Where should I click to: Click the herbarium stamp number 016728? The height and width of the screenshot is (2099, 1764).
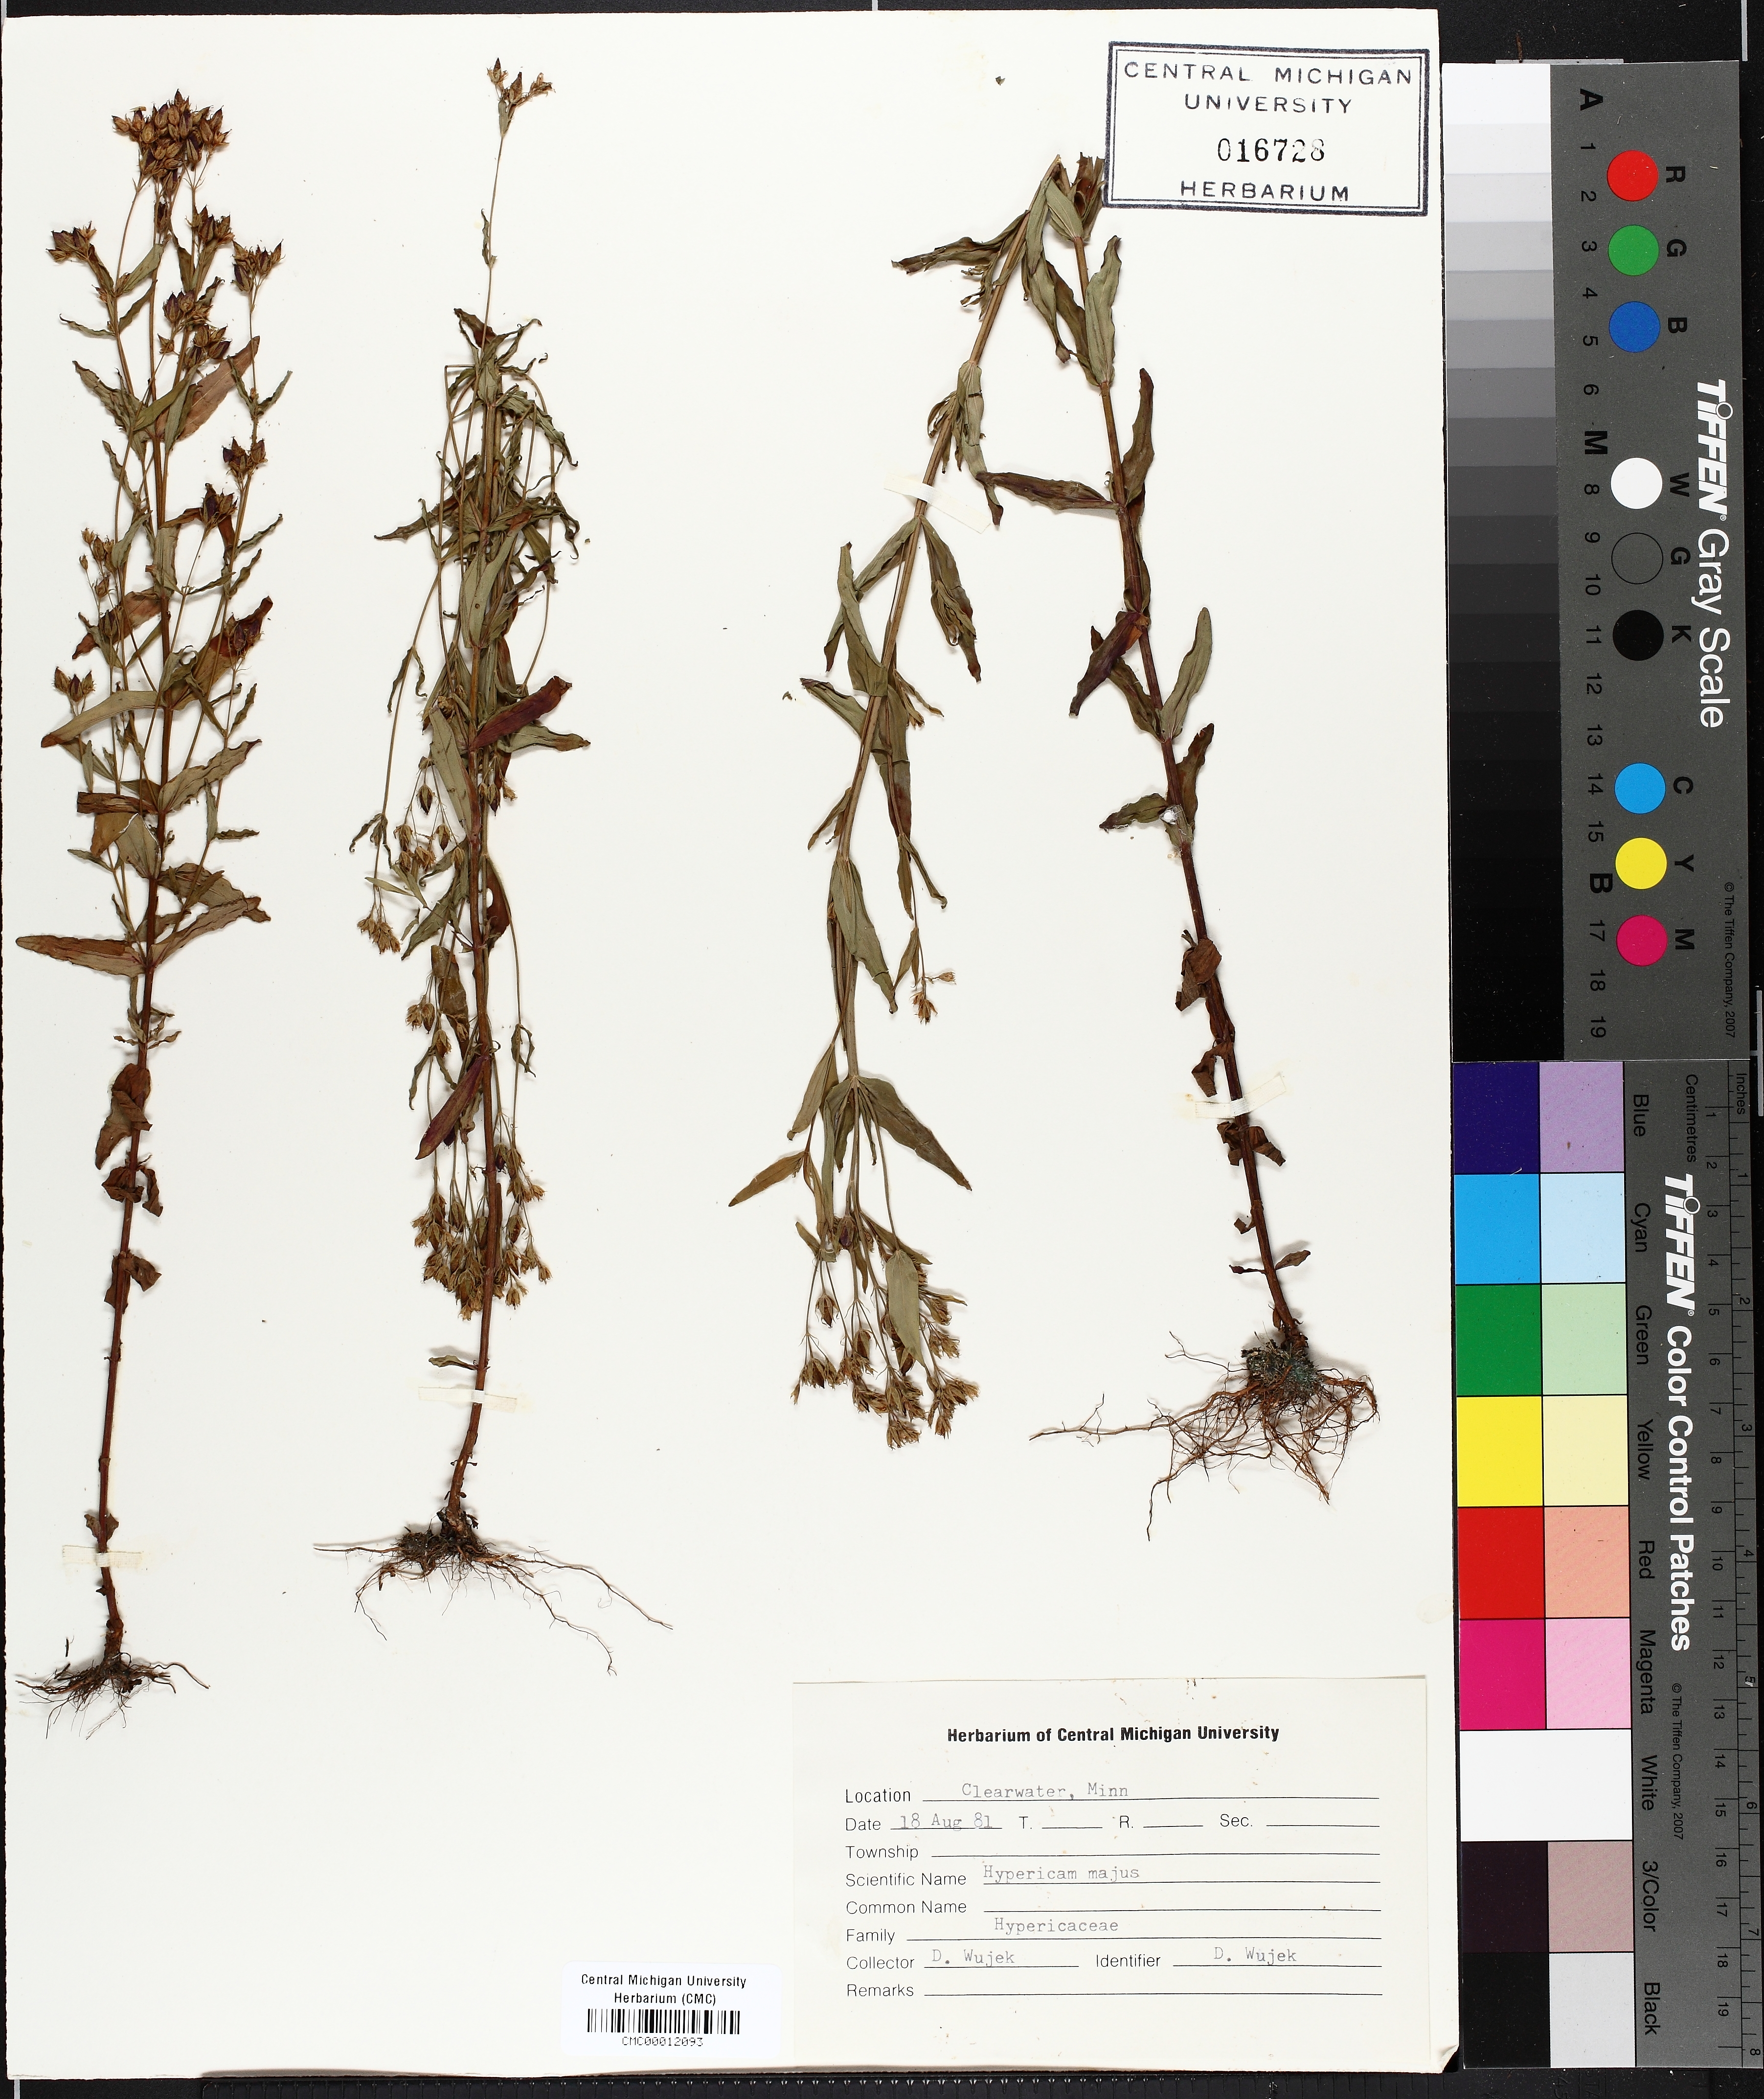pyautogui.click(x=1270, y=150)
